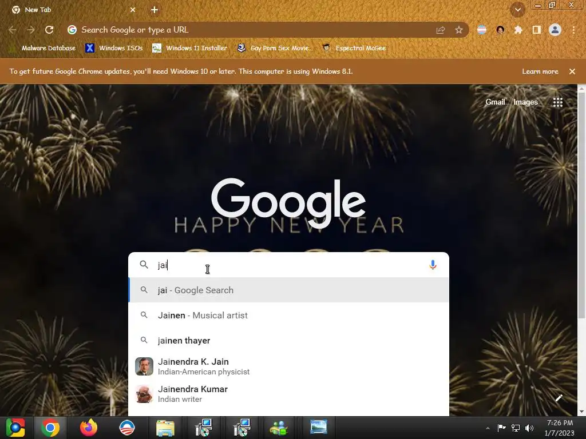
Task: Open the Chrome profile avatar button
Action: [555, 30]
